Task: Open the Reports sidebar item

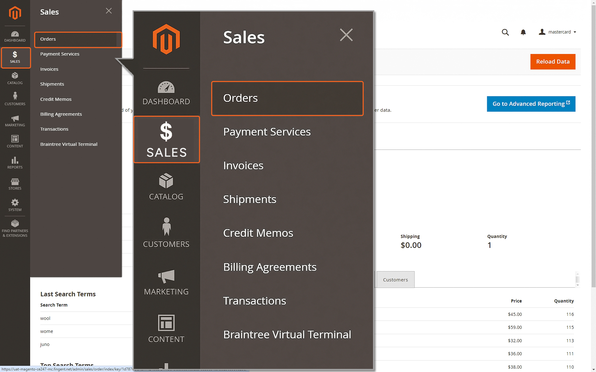Action: 15,163
